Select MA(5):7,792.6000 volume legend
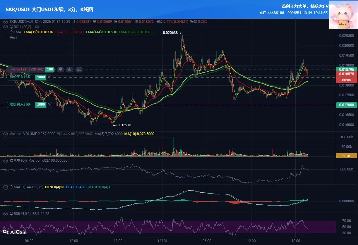 [x=109, y=134]
